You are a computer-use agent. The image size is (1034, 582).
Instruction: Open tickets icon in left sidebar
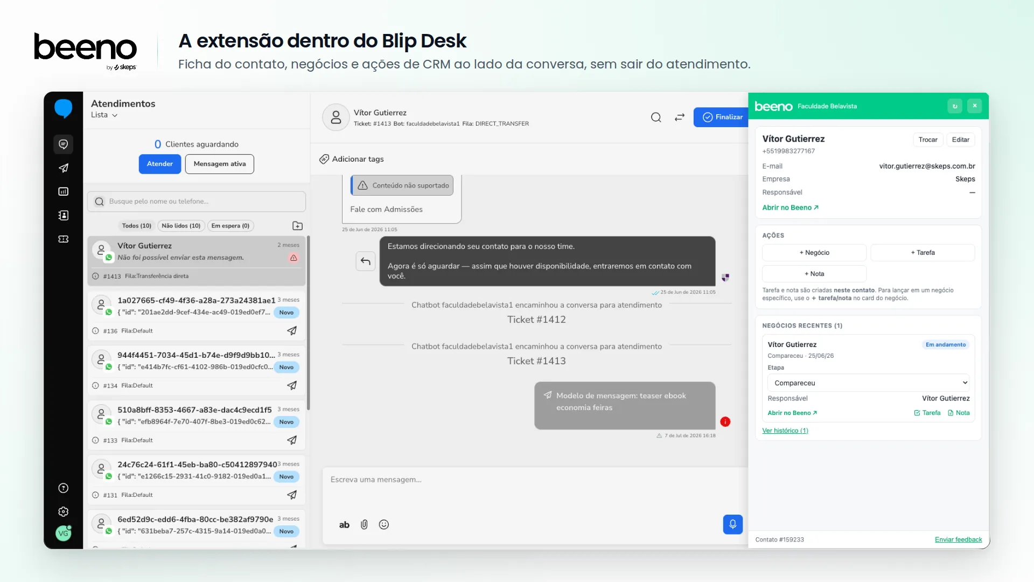63,239
